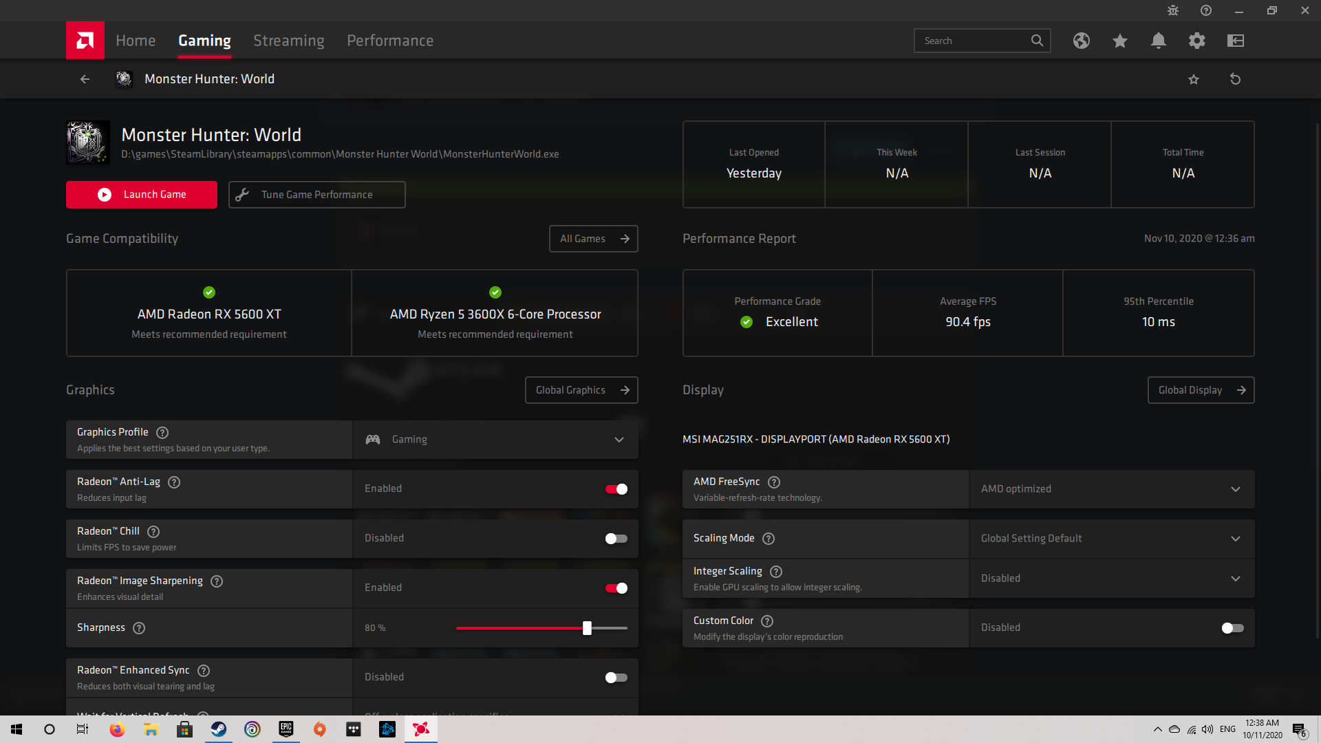Image resolution: width=1321 pixels, height=743 pixels.
Task: Open the web browser globe icon
Action: (x=1082, y=41)
